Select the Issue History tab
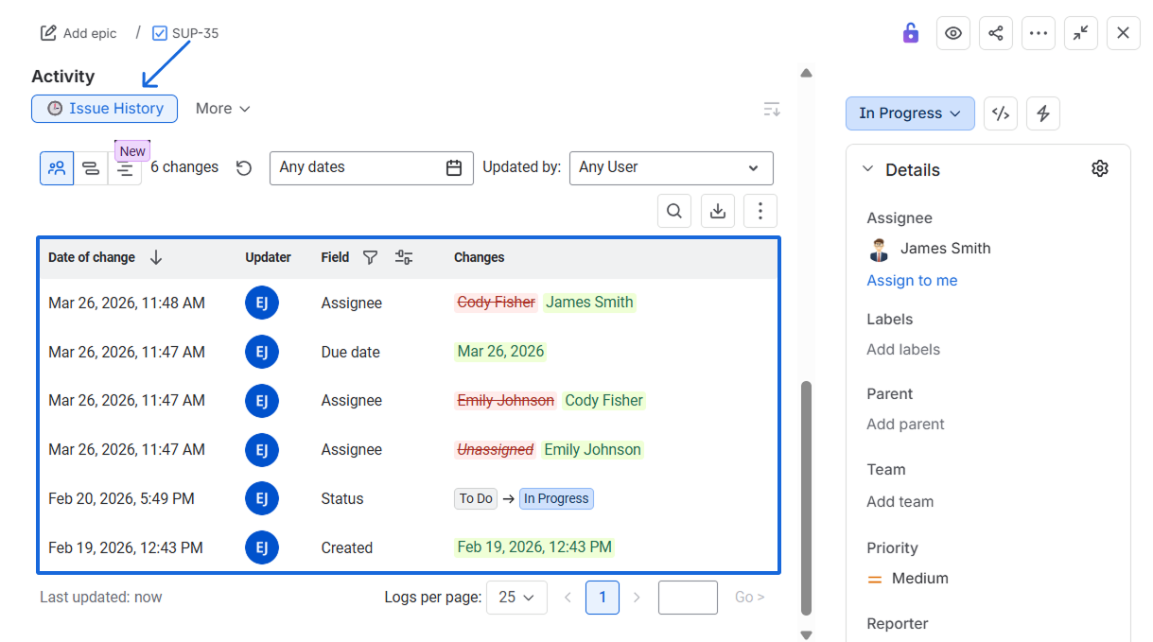Image resolution: width=1153 pixels, height=642 pixels. point(105,109)
